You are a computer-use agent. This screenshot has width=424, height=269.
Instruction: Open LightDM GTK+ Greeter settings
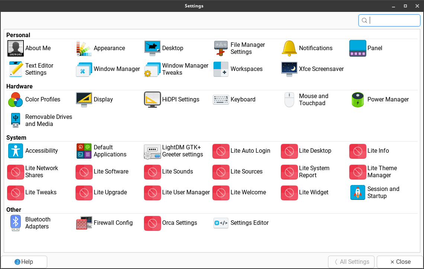point(152,151)
